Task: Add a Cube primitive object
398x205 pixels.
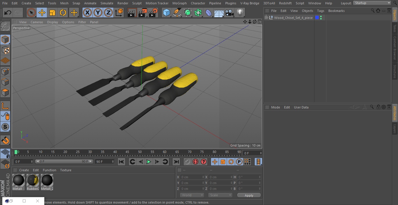Action: coord(166,13)
